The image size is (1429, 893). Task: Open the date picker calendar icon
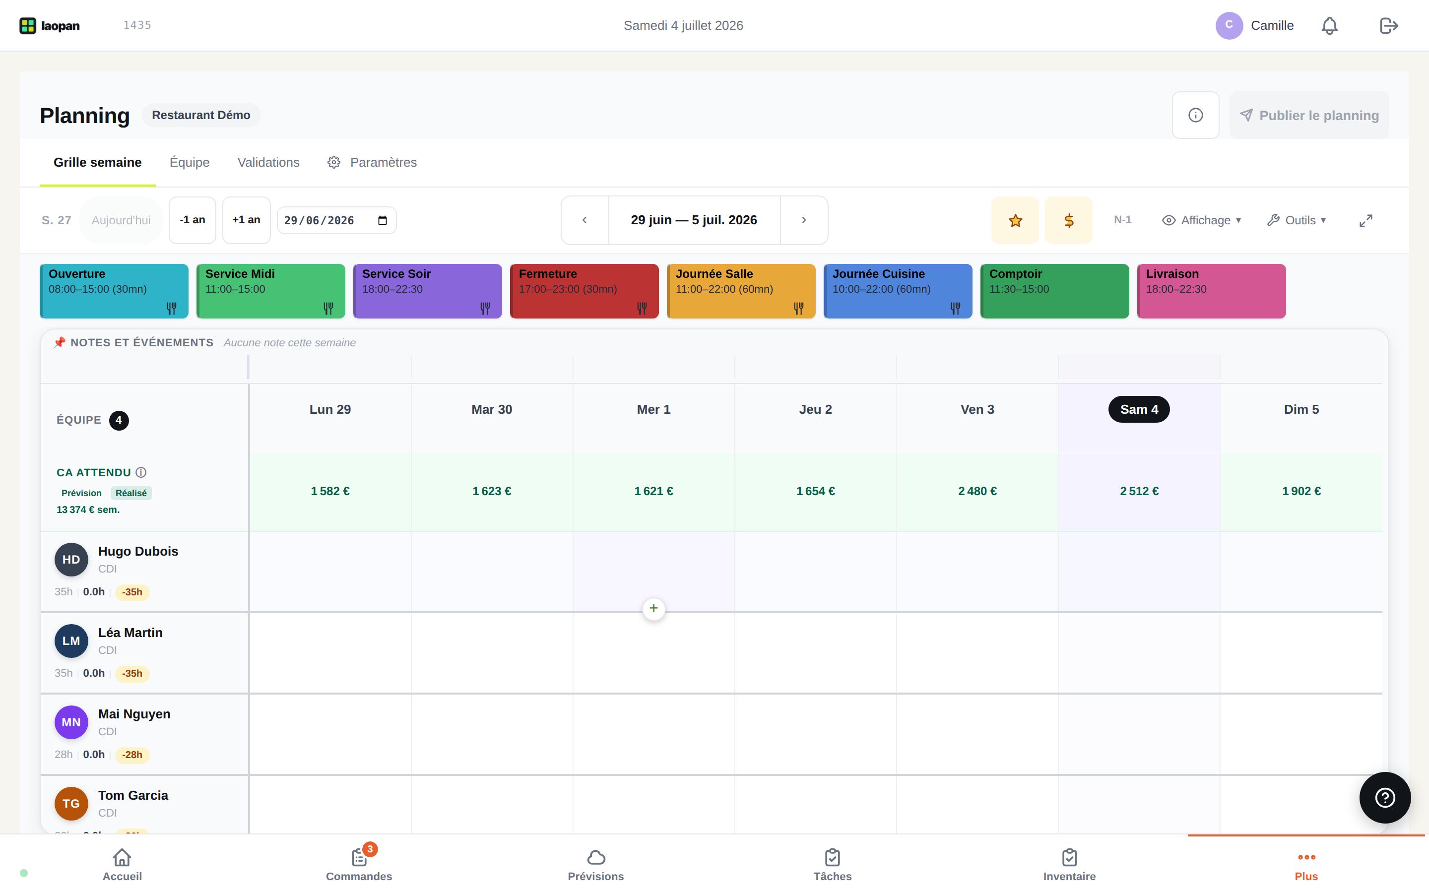382,220
